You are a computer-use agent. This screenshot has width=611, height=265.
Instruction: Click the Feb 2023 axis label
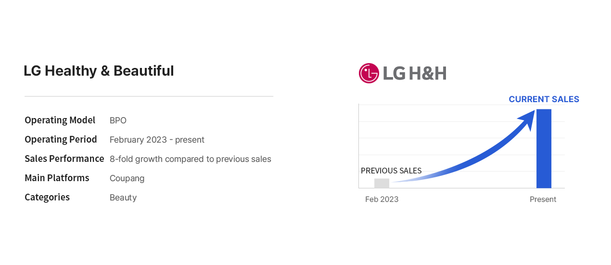[x=382, y=199]
